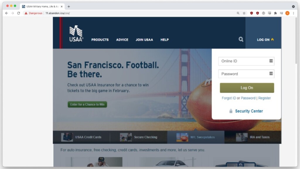Select the Secure Checking tab
Viewport: 300px width, 169px height.
[139, 137]
